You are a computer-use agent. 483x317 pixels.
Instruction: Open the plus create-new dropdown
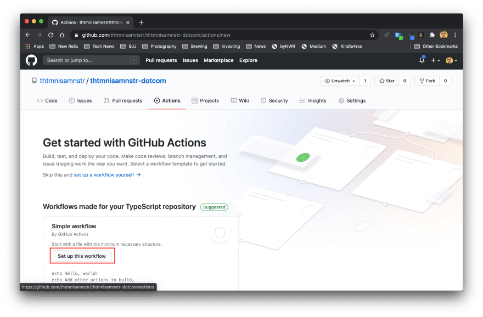tap(435, 60)
